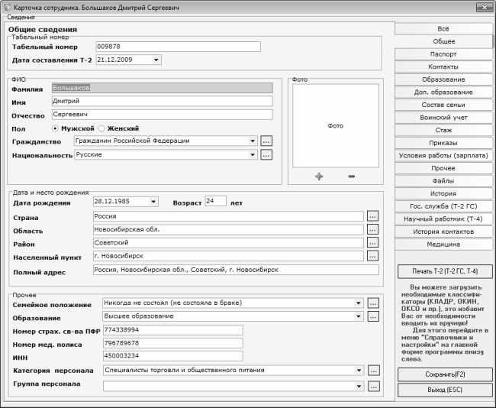Open the Населенный пункт ellipsis button
Viewport: 496px width, 408px height.
click(x=372, y=256)
